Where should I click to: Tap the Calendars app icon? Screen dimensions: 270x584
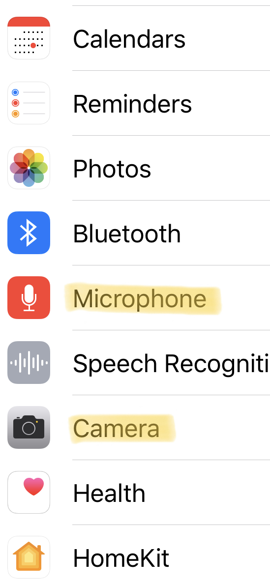click(29, 38)
